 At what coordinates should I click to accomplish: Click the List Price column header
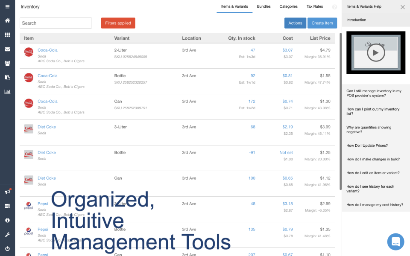coord(320,38)
